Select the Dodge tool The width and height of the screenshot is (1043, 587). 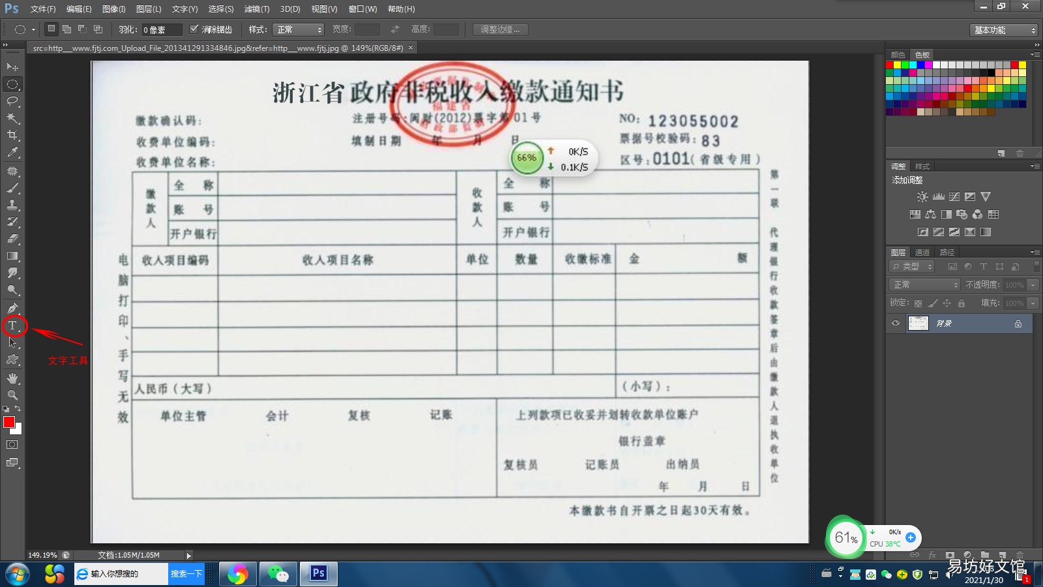(12, 290)
